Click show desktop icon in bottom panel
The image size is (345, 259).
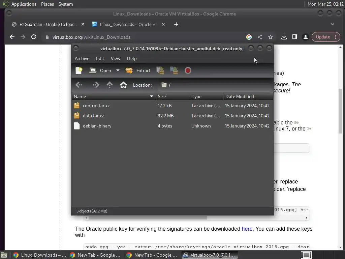tap(4, 255)
